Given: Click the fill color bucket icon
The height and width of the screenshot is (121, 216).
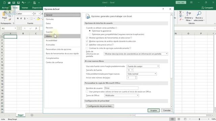Looking at the screenshot, I should pyautogui.click(x=38, y=18).
